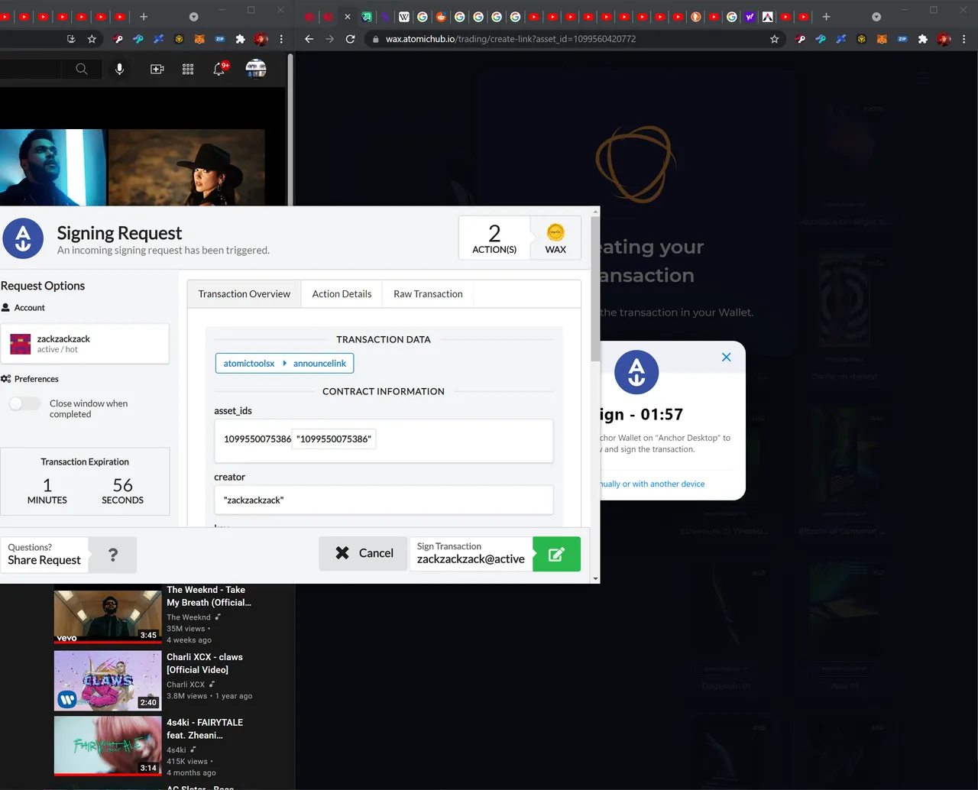Open YouTube create video icon

pyautogui.click(x=157, y=69)
